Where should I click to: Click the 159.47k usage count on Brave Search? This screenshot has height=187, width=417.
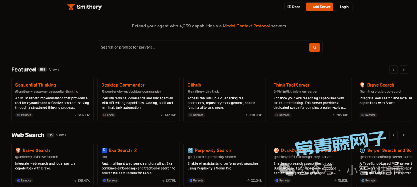pos(81,180)
